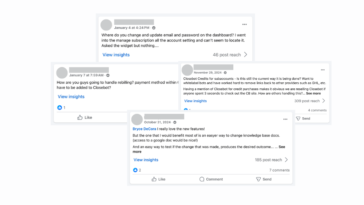View insights for January 7 post

pyautogui.click(x=71, y=97)
